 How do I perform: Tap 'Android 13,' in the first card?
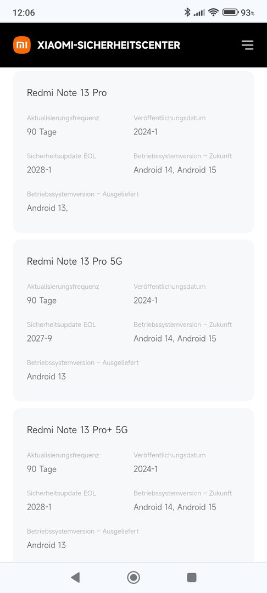[47, 208]
